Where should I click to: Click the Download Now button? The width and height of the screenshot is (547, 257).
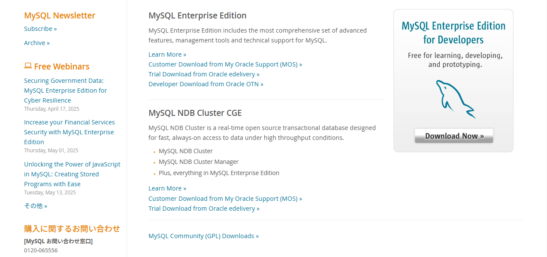point(453,136)
